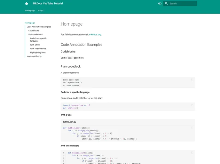Click the 'With a title' body heading
The height and width of the screenshot is (164, 220).
pos(66,115)
